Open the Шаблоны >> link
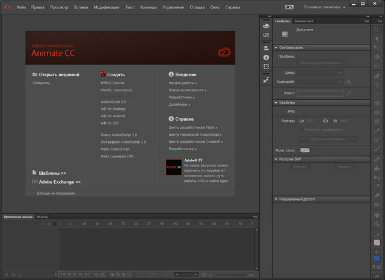The height and width of the screenshot is (280, 385). [x=51, y=172]
